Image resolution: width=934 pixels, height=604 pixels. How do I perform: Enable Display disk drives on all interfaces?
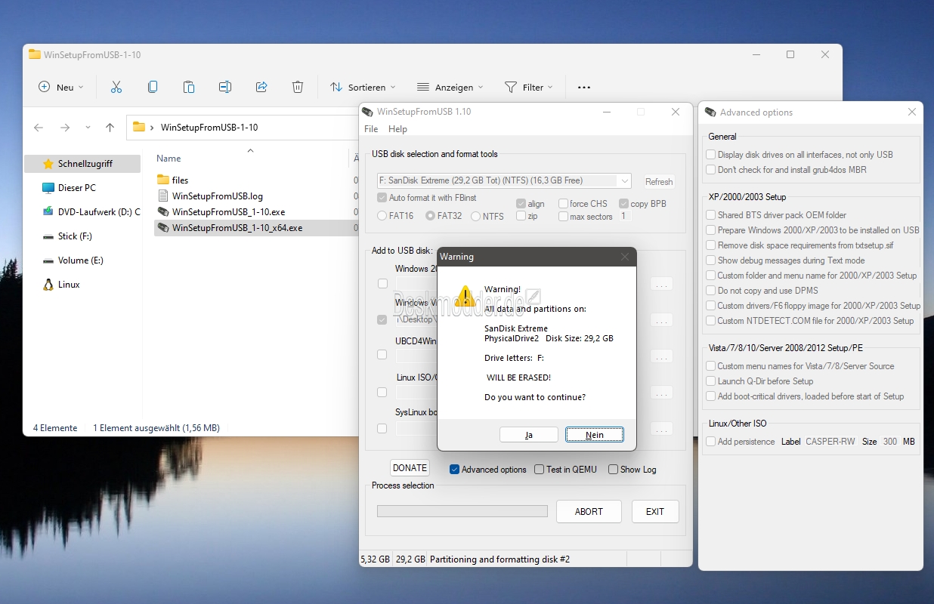[x=710, y=155]
